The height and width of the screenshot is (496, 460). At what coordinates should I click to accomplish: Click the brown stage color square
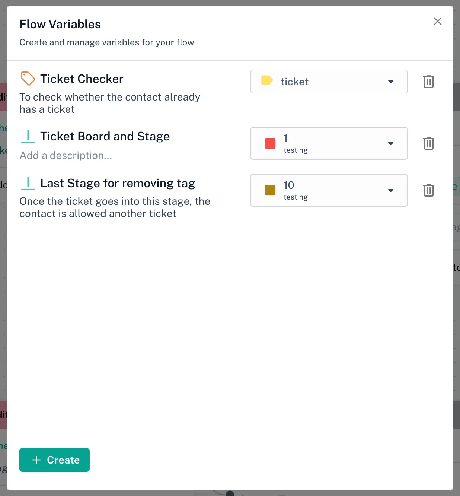(270, 190)
